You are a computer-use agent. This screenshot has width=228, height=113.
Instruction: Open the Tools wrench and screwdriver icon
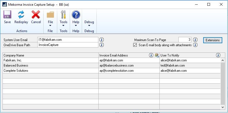coord(63,14)
